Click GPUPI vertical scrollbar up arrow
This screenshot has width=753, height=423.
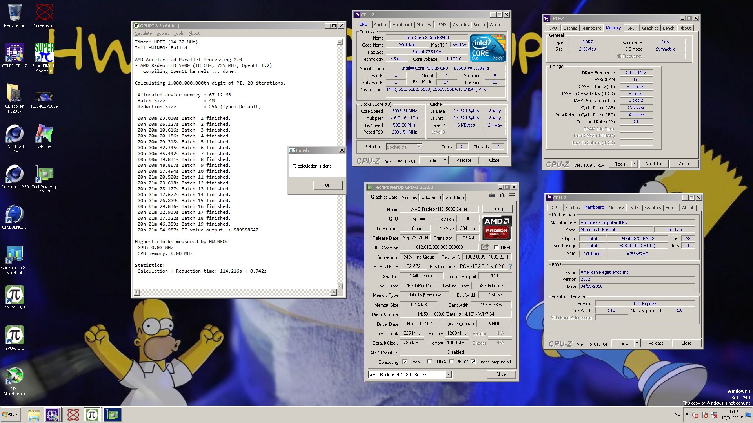pyautogui.click(x=340, y=42)
